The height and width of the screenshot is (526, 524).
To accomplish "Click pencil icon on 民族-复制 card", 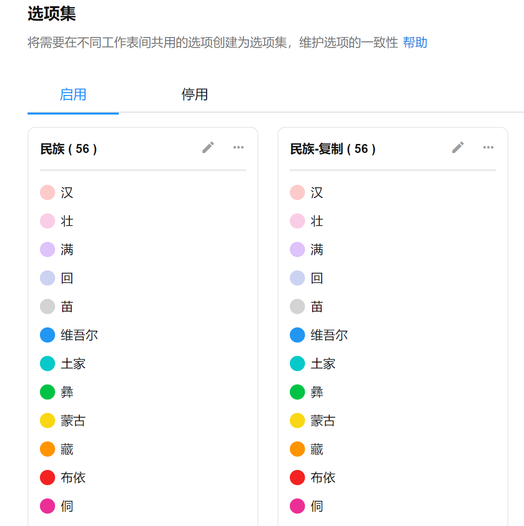I will 458,147.
